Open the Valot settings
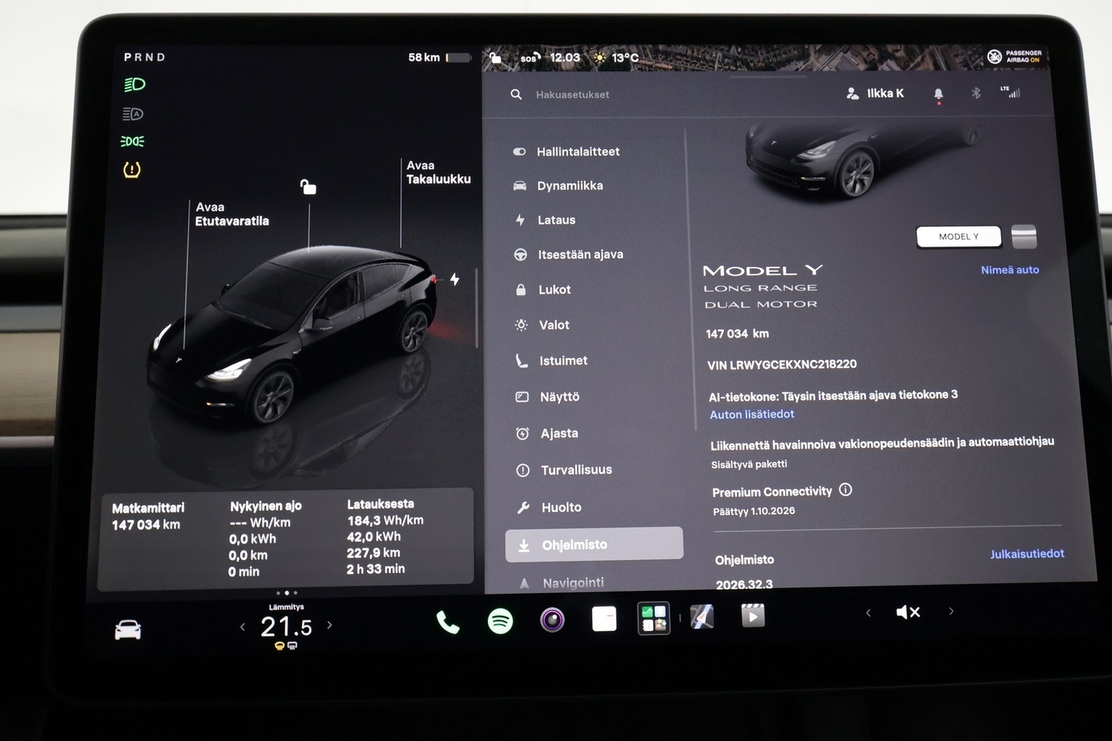This screenshot has width=1112, height=741. tap(542, 325)
